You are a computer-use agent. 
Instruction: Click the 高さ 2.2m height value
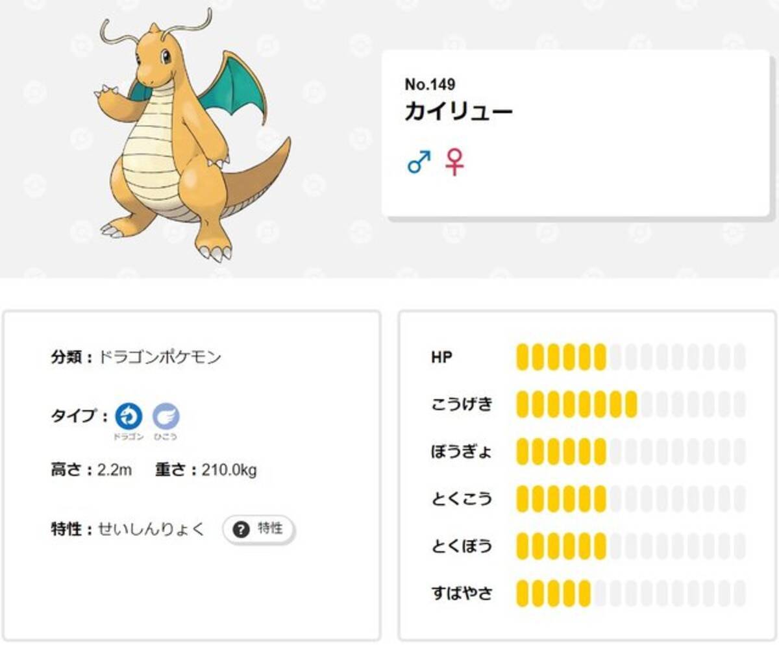114,470
